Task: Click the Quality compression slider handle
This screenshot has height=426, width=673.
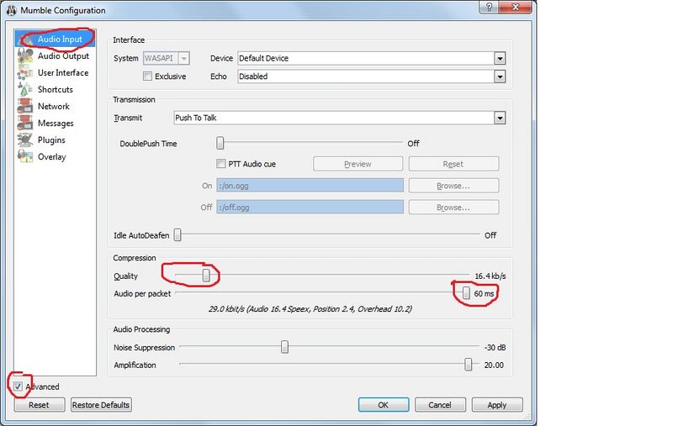Action: [x=205, y=276]
